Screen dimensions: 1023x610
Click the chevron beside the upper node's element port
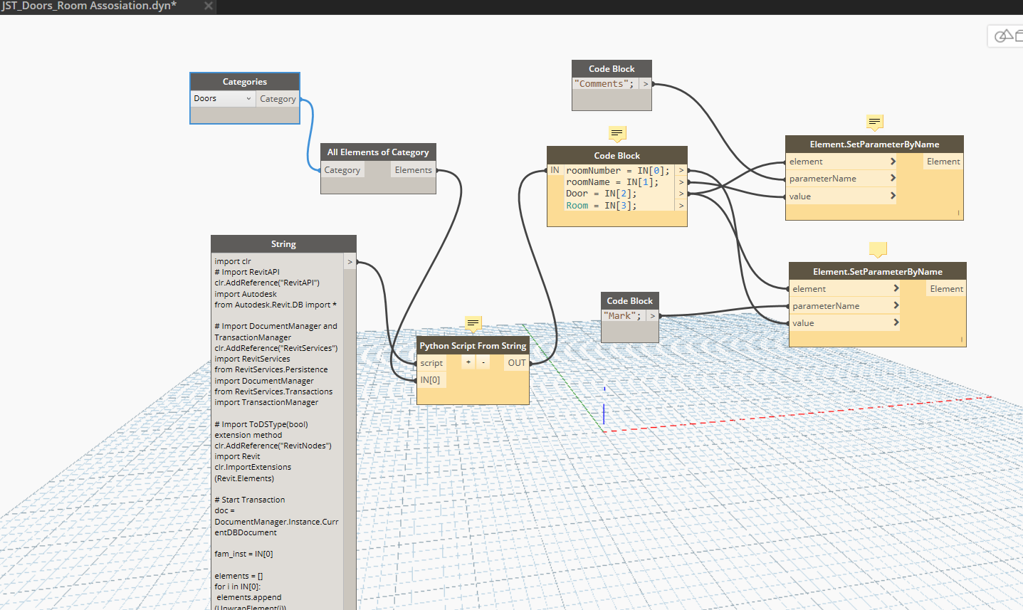pyautogui.click(x=893, y=162)
